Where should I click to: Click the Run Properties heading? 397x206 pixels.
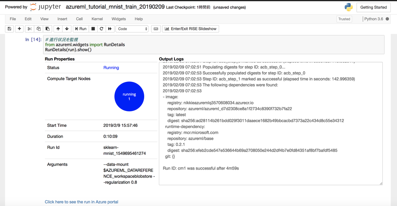60,59
